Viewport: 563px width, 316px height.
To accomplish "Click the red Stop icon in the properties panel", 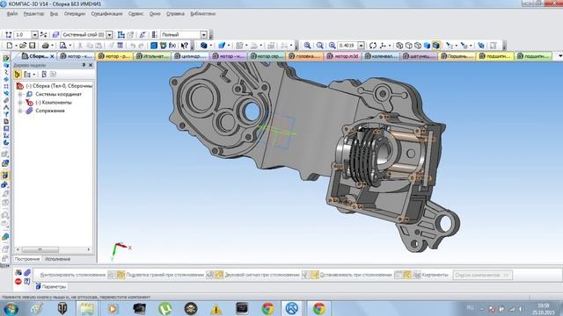I will coord(18,282).
